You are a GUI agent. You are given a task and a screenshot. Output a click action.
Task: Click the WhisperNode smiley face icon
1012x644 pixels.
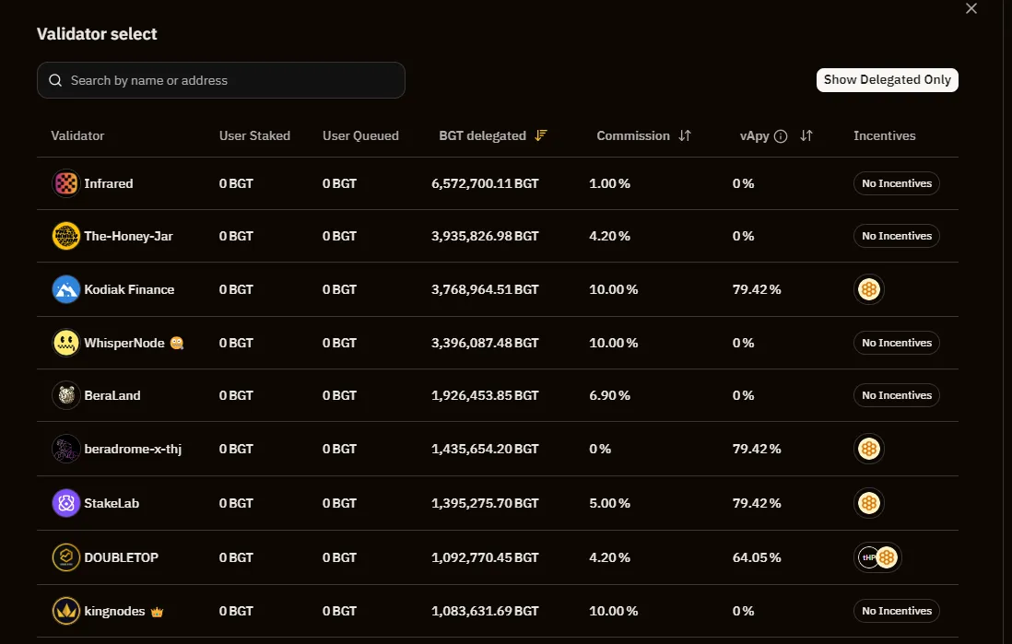pyautogui.click(x=66, y=343)
